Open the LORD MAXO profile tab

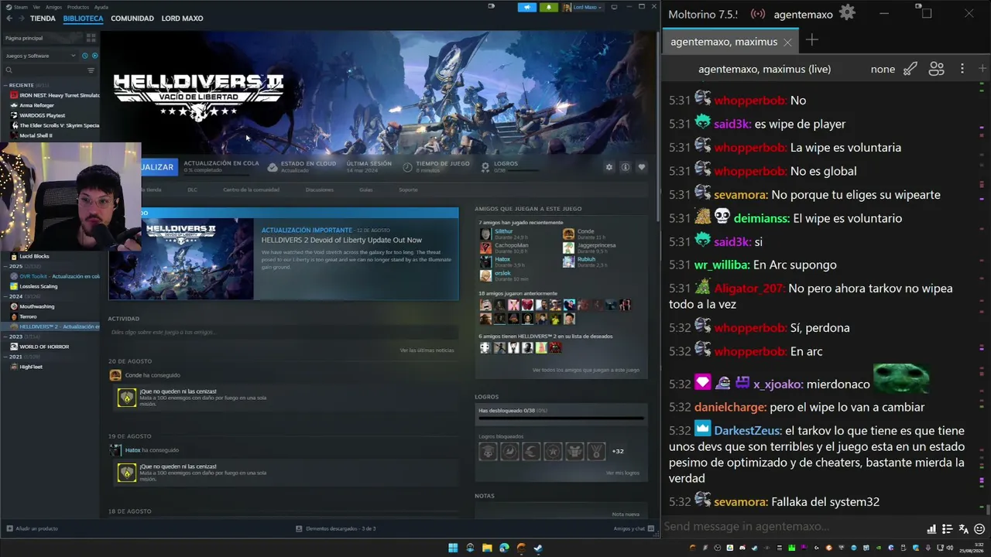[x=182, y=19]
